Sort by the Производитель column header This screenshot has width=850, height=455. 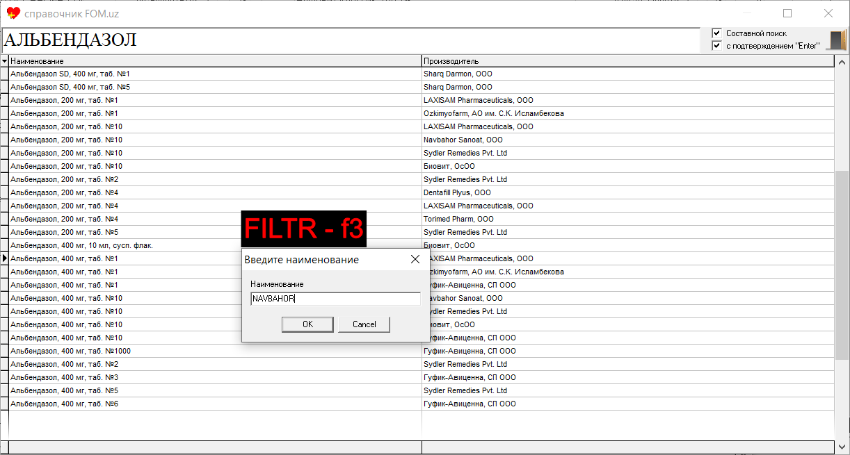click(x=628, y=61)
